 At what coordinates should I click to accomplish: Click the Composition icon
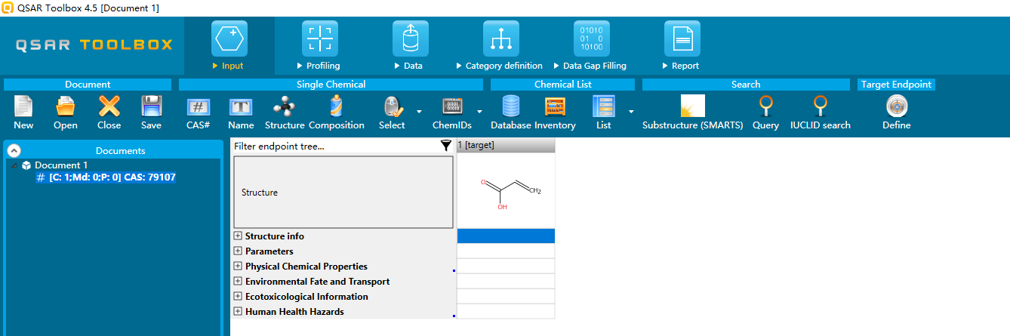(x=336, y=107)
